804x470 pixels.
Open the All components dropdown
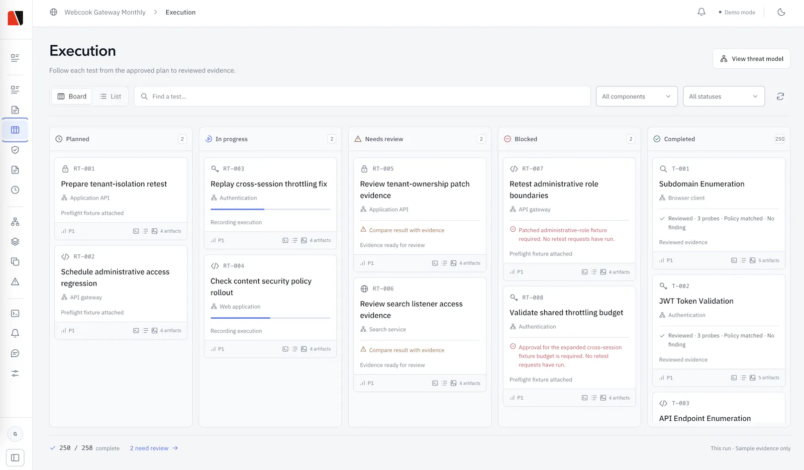(637, 97)
